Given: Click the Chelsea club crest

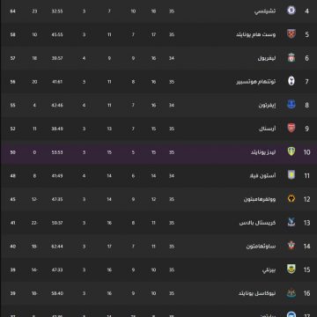Looking at the screenshot, I should coord(291,11).
